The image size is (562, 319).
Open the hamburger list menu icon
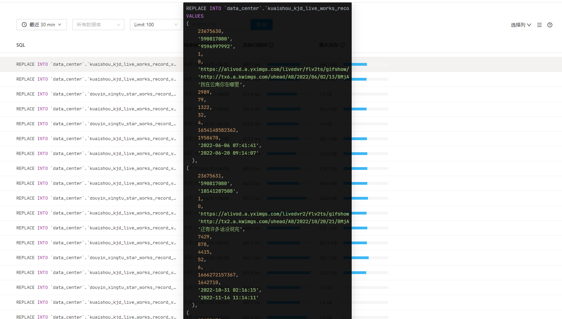click(x=539, y=25)
